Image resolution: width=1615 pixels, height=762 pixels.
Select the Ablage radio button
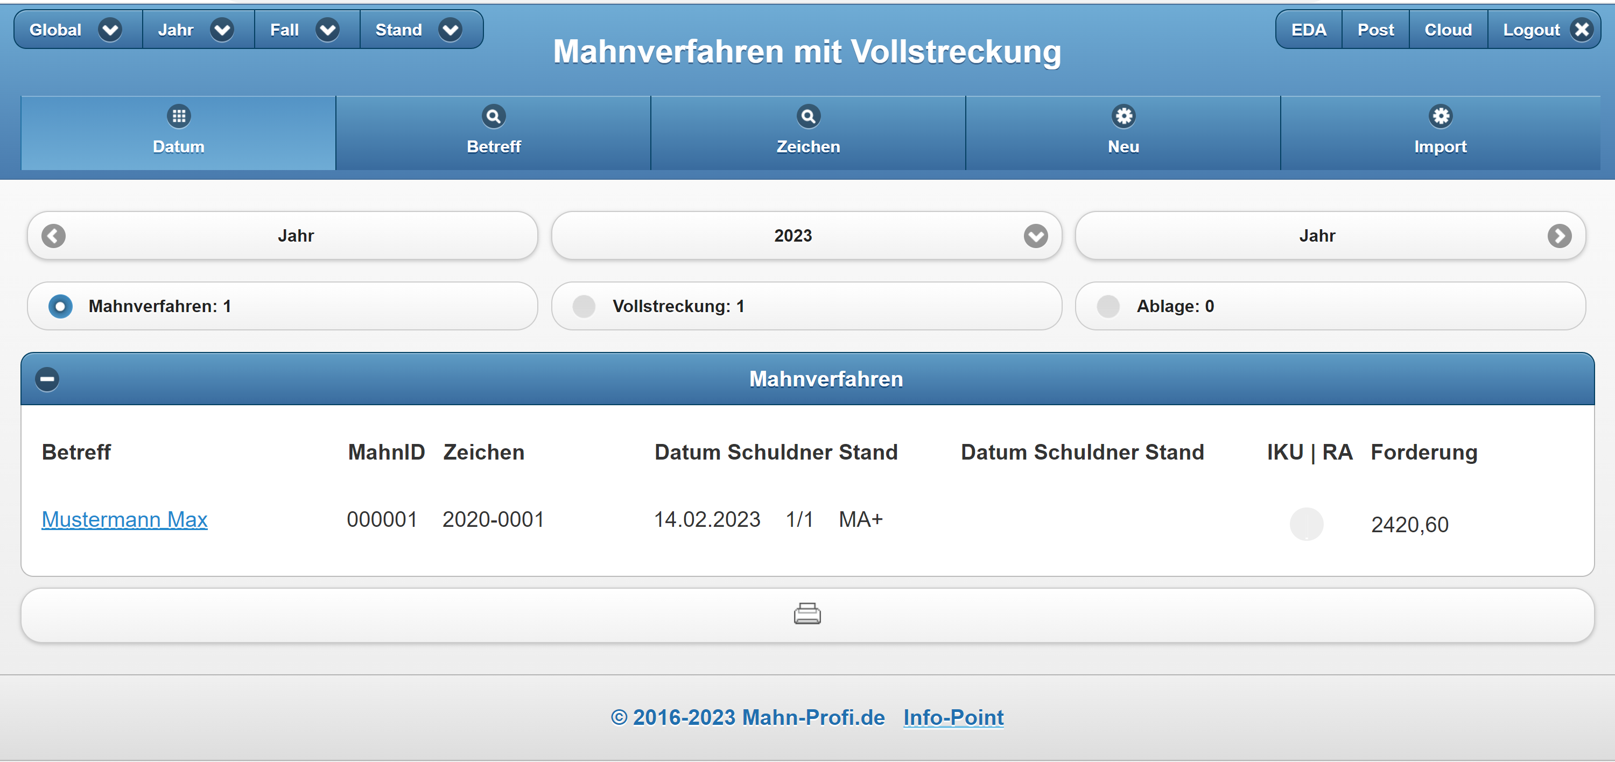coord(1108,306)
